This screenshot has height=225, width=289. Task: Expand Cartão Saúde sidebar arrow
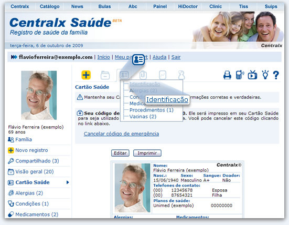tap(68, 182)
